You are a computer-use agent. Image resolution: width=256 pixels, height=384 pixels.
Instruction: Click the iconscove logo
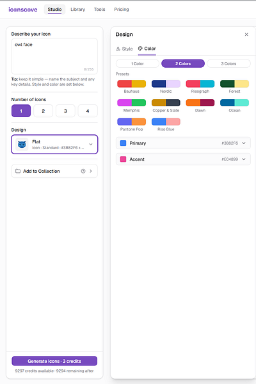click(23, 10)
